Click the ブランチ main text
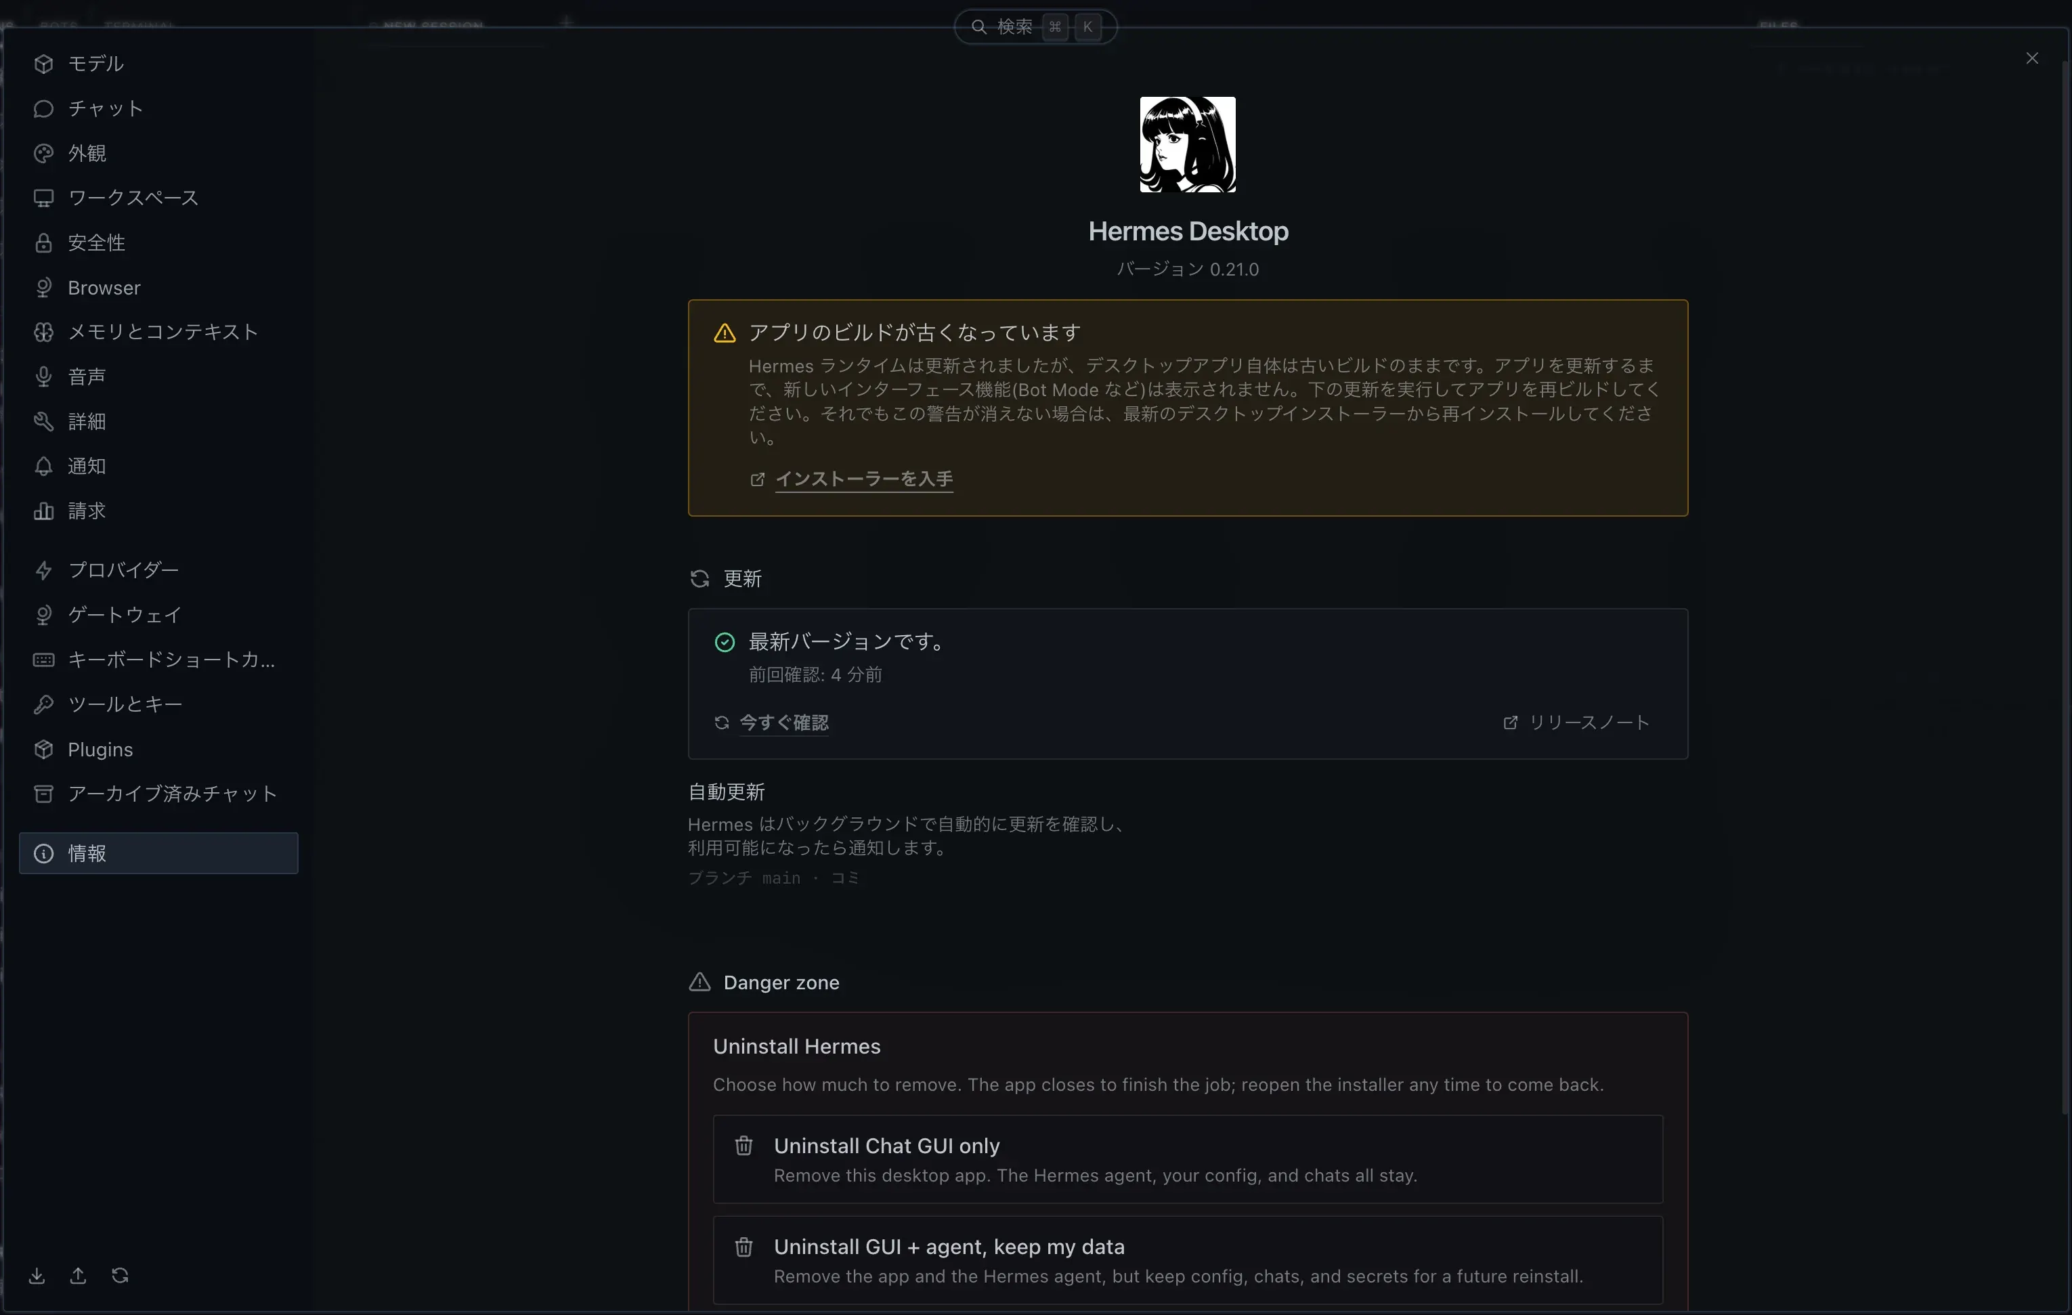Viewport: 2072px width, 1315px height. [743, 878]
